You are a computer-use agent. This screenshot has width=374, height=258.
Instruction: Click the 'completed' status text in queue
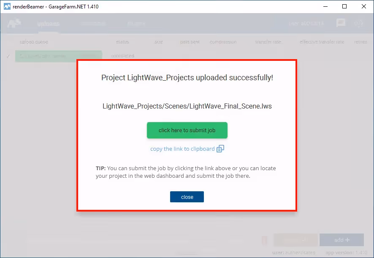pyautogui.click(x=122, y=56)
